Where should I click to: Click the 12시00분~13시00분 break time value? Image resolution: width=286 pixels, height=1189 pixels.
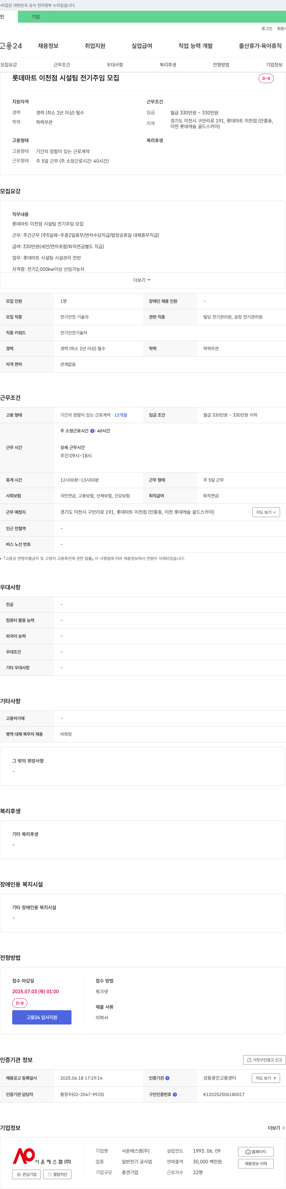click(79, 480)
